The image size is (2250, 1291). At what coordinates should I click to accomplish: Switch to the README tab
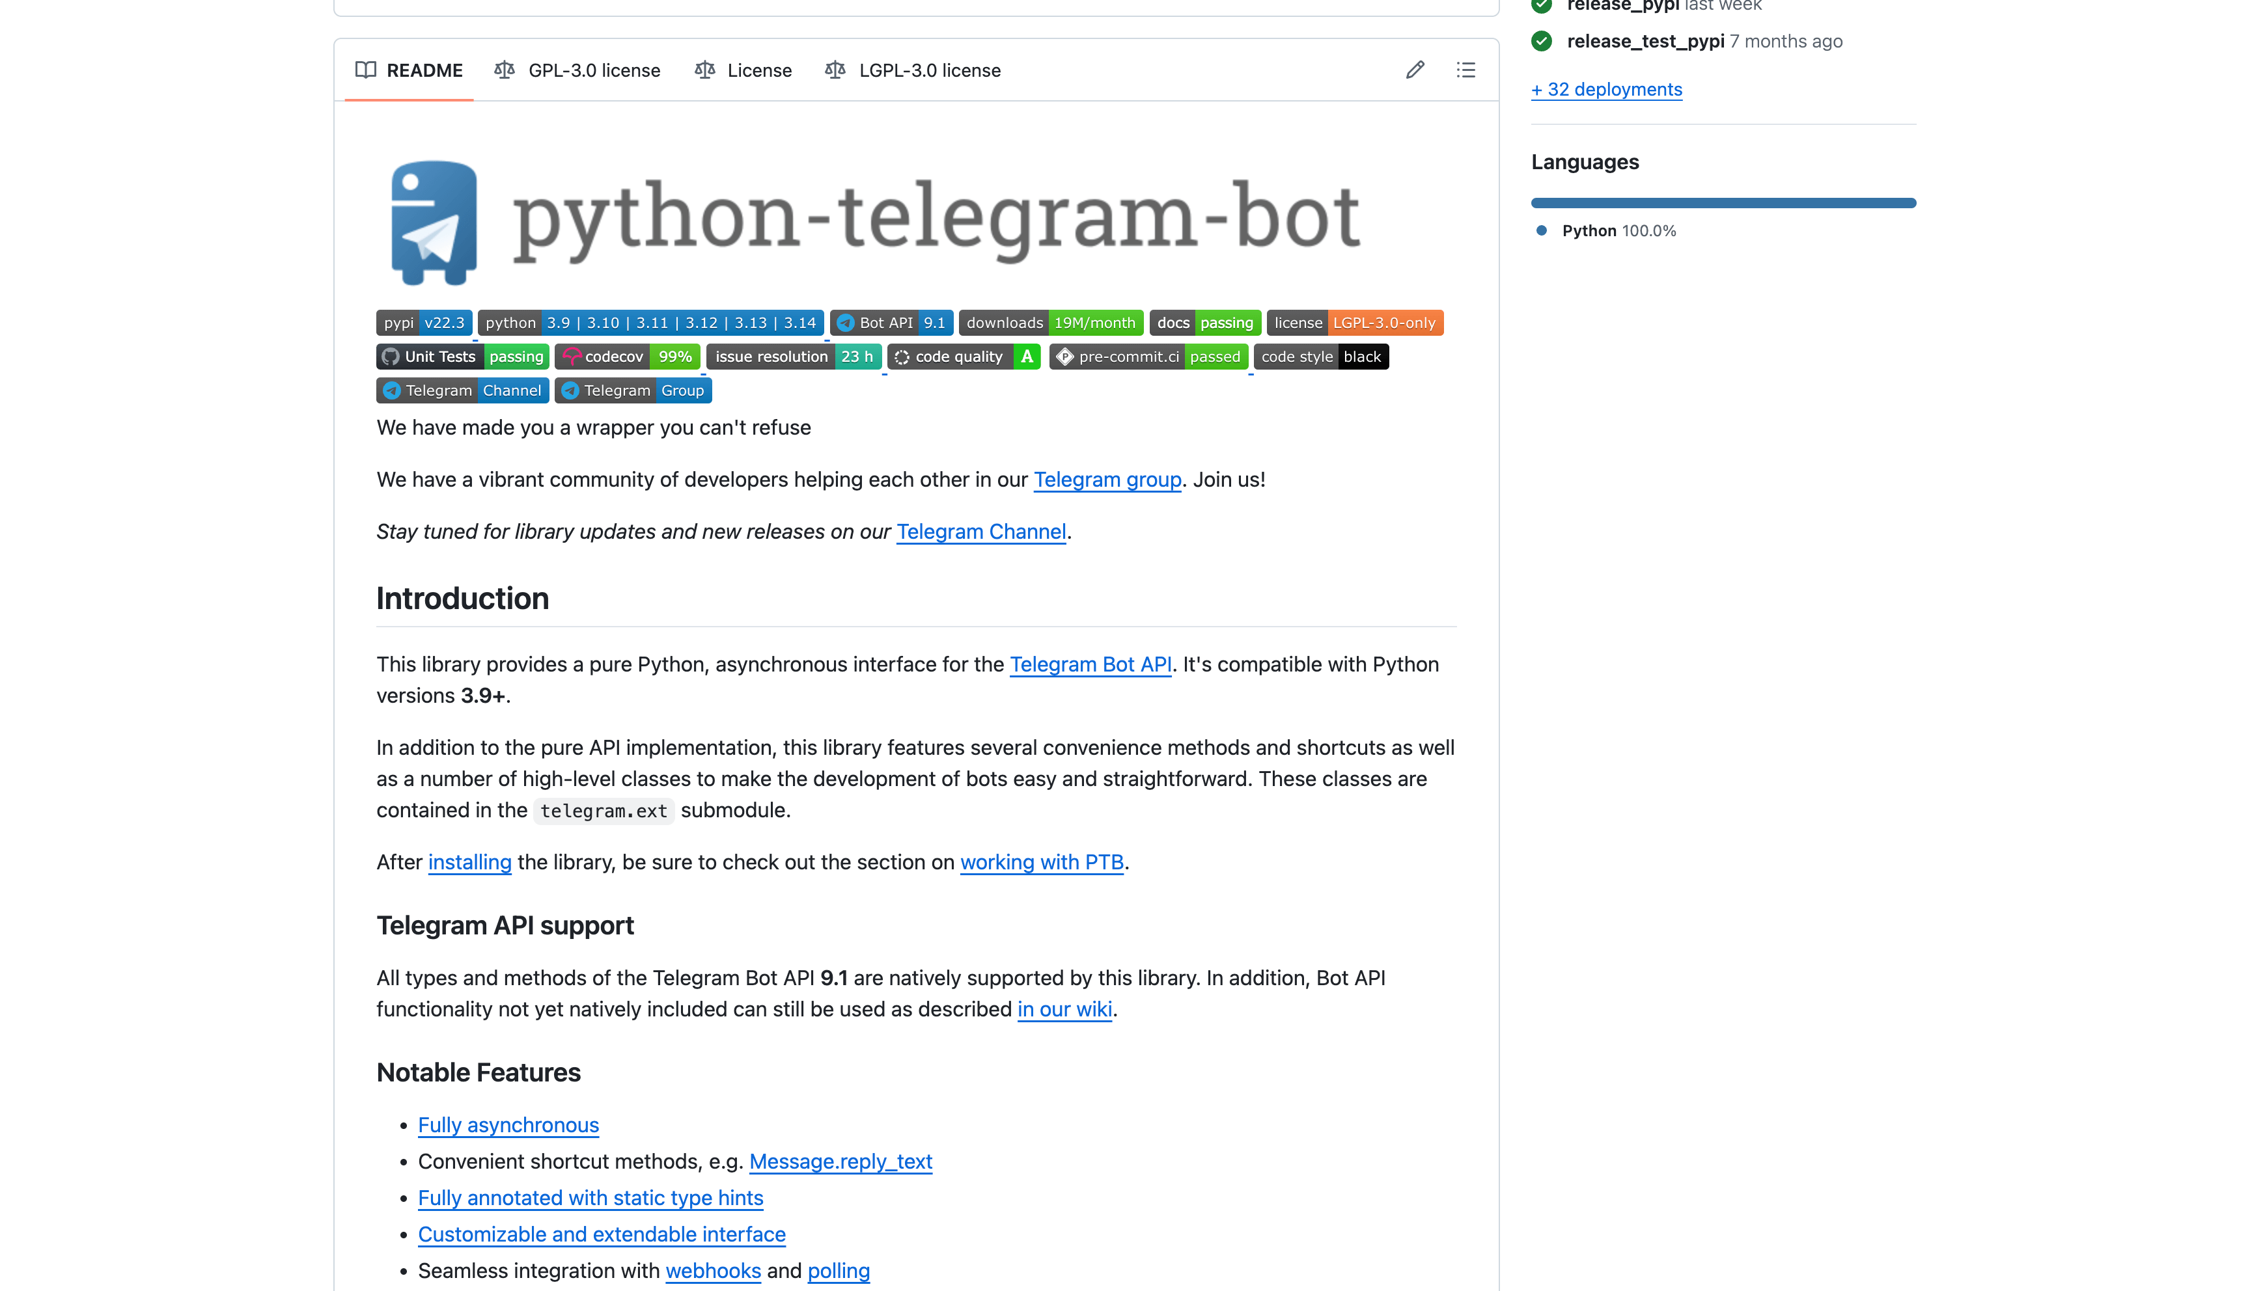click(409, 70)
